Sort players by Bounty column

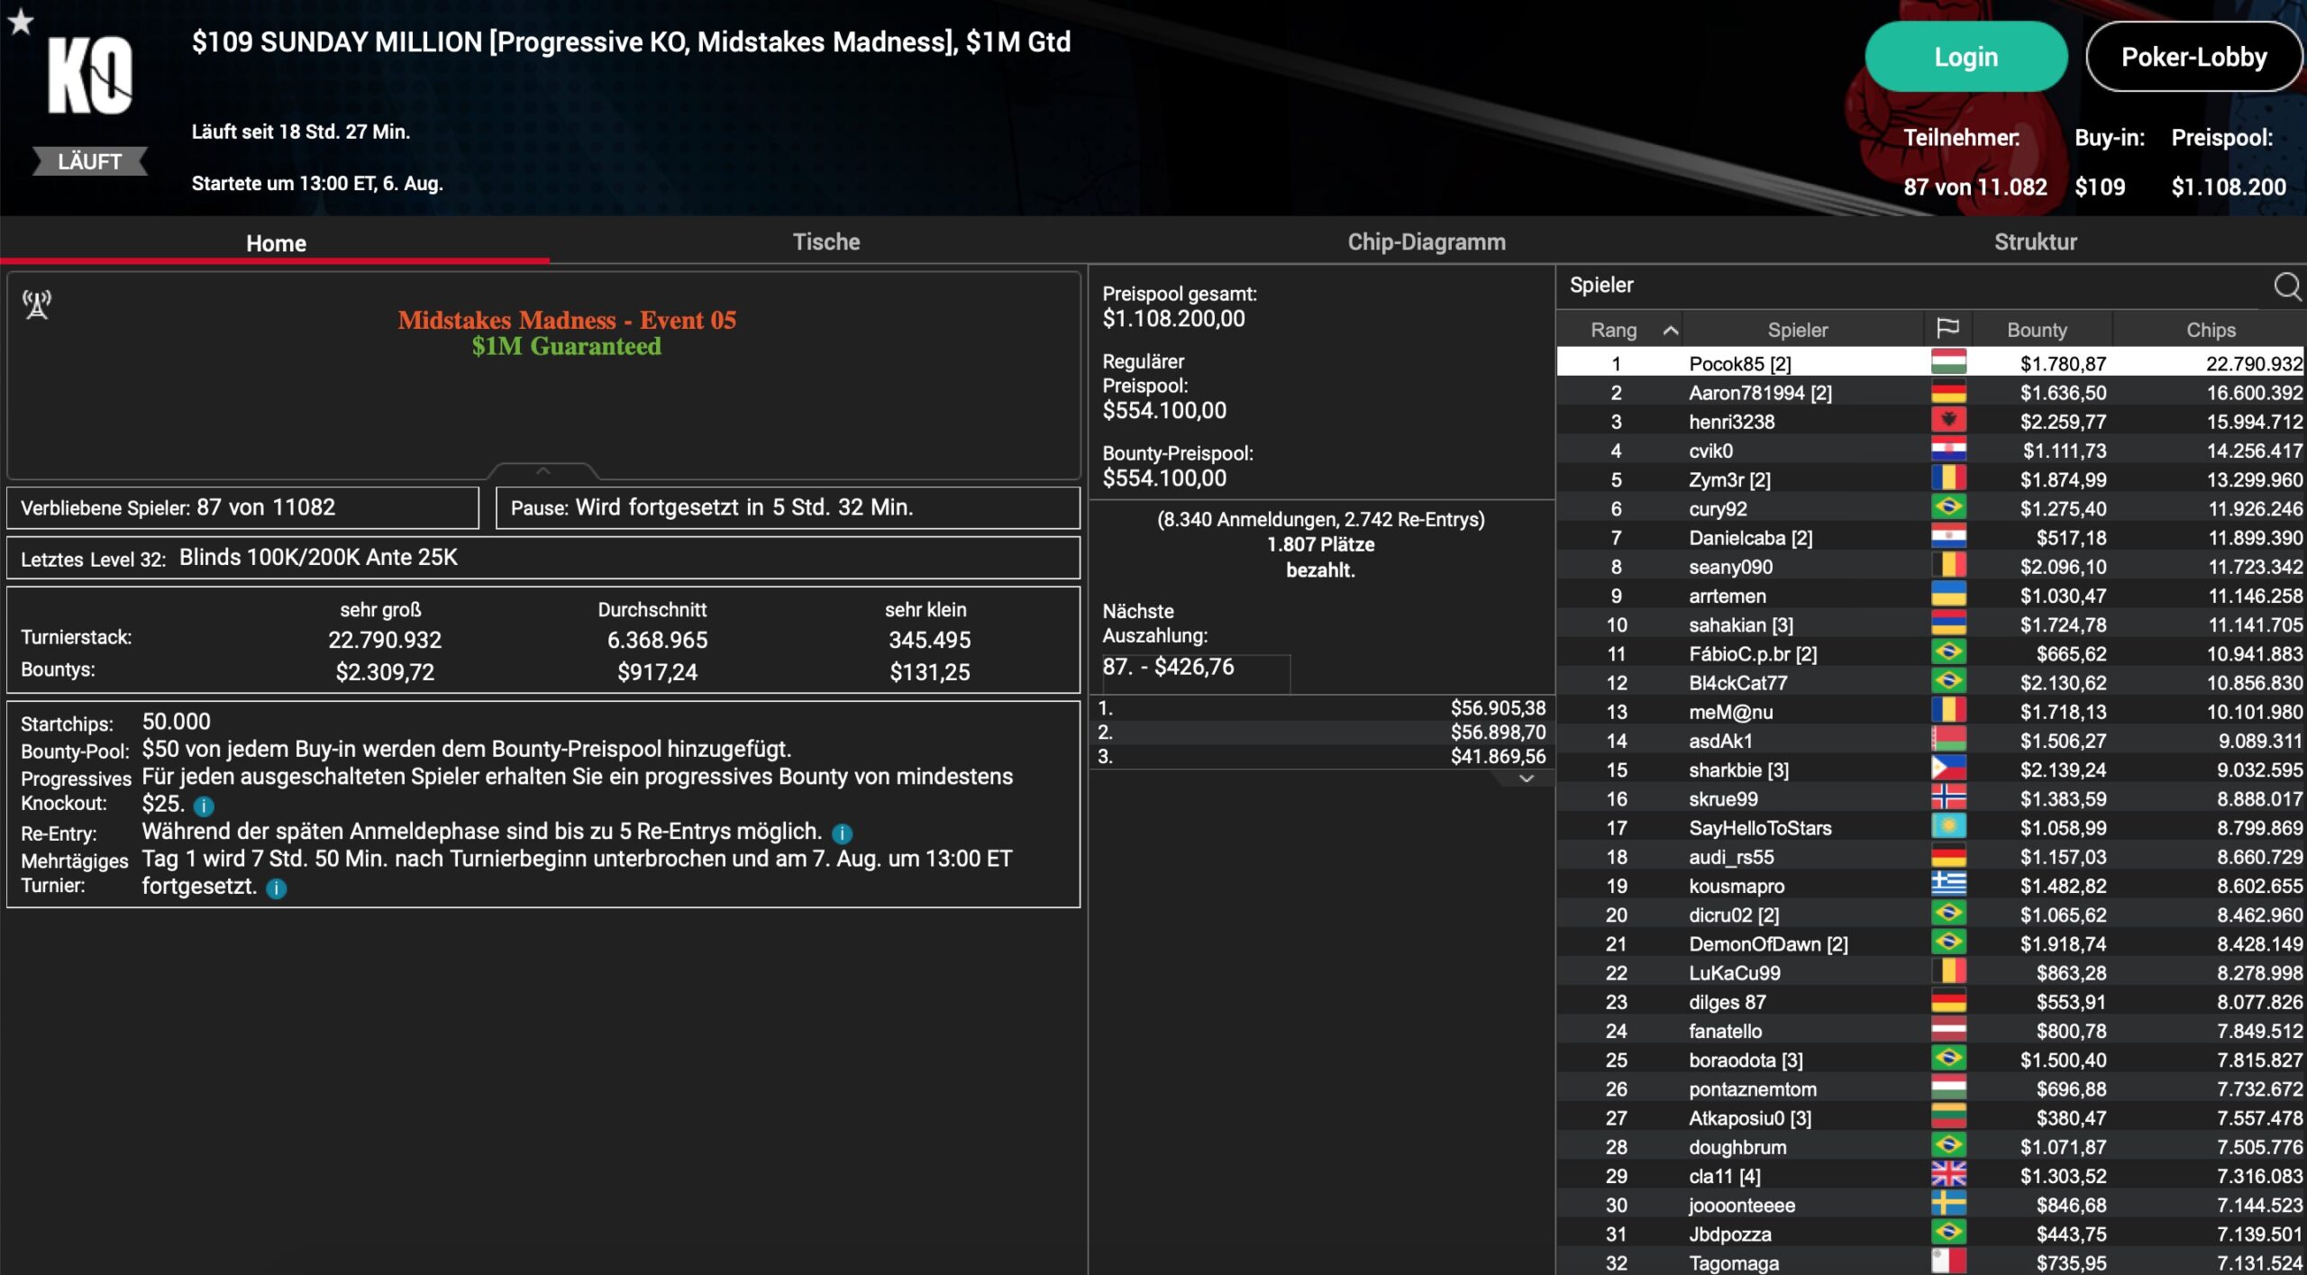point(2036,330)
